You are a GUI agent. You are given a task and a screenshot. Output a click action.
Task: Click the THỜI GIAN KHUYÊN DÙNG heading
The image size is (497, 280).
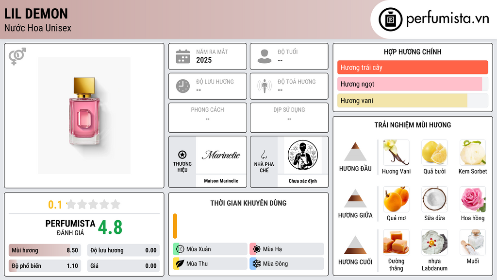pos(248,203)
